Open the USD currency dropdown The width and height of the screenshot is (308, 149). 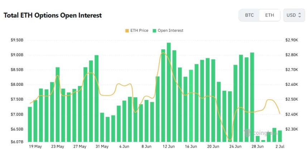pyautogui.click(x=294, y=15)
